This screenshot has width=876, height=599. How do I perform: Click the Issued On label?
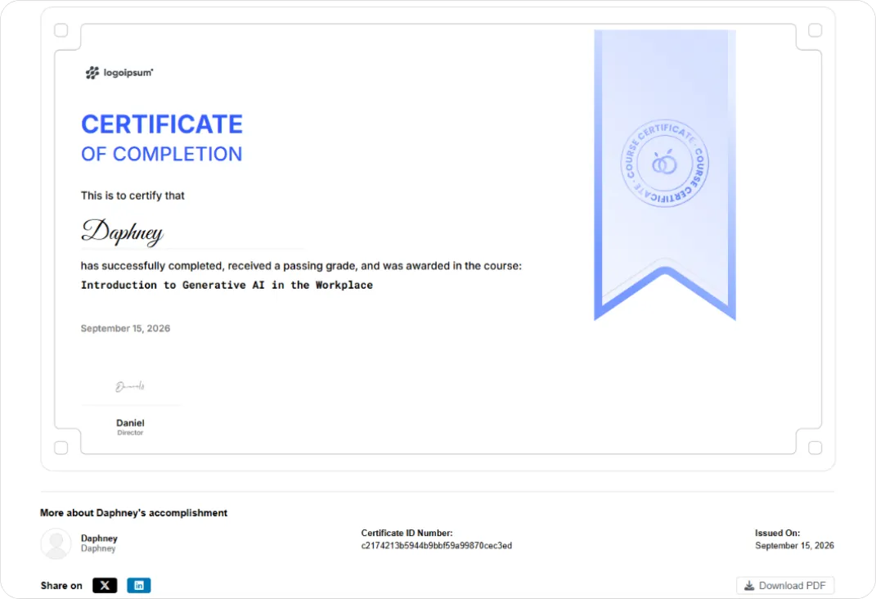tap(777, 533)
